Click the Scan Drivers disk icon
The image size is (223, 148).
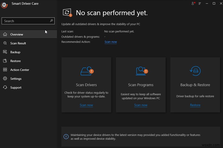point(86,71)
